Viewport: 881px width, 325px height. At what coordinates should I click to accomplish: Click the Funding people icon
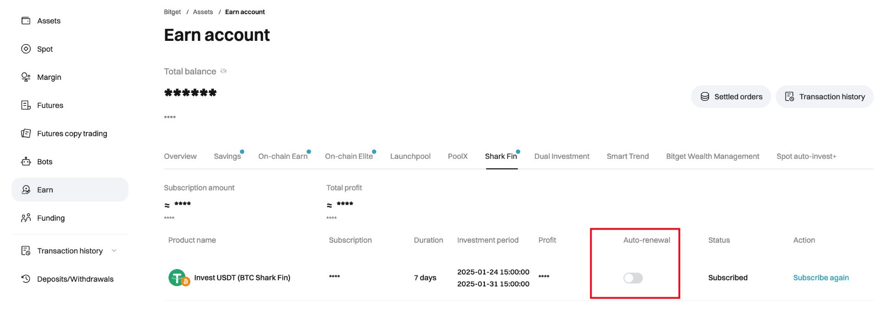point(26,218)
